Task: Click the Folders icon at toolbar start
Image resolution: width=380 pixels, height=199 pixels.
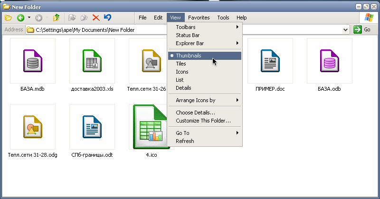Action: 8,18
